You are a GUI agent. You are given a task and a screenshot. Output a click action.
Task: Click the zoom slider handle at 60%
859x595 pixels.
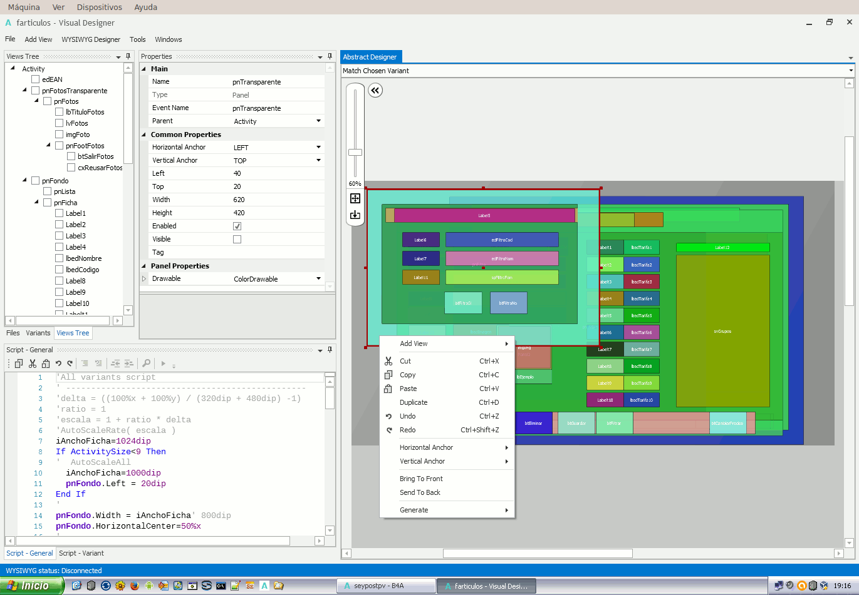click(355, 152)
